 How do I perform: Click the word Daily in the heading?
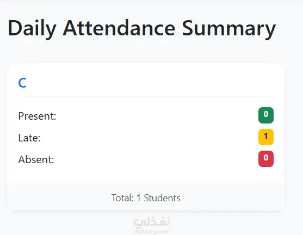(32, 29)
